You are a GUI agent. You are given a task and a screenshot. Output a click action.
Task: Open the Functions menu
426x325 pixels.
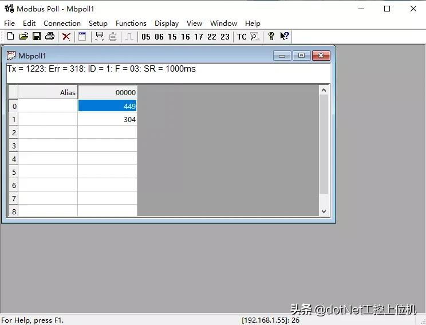point(131,24)
